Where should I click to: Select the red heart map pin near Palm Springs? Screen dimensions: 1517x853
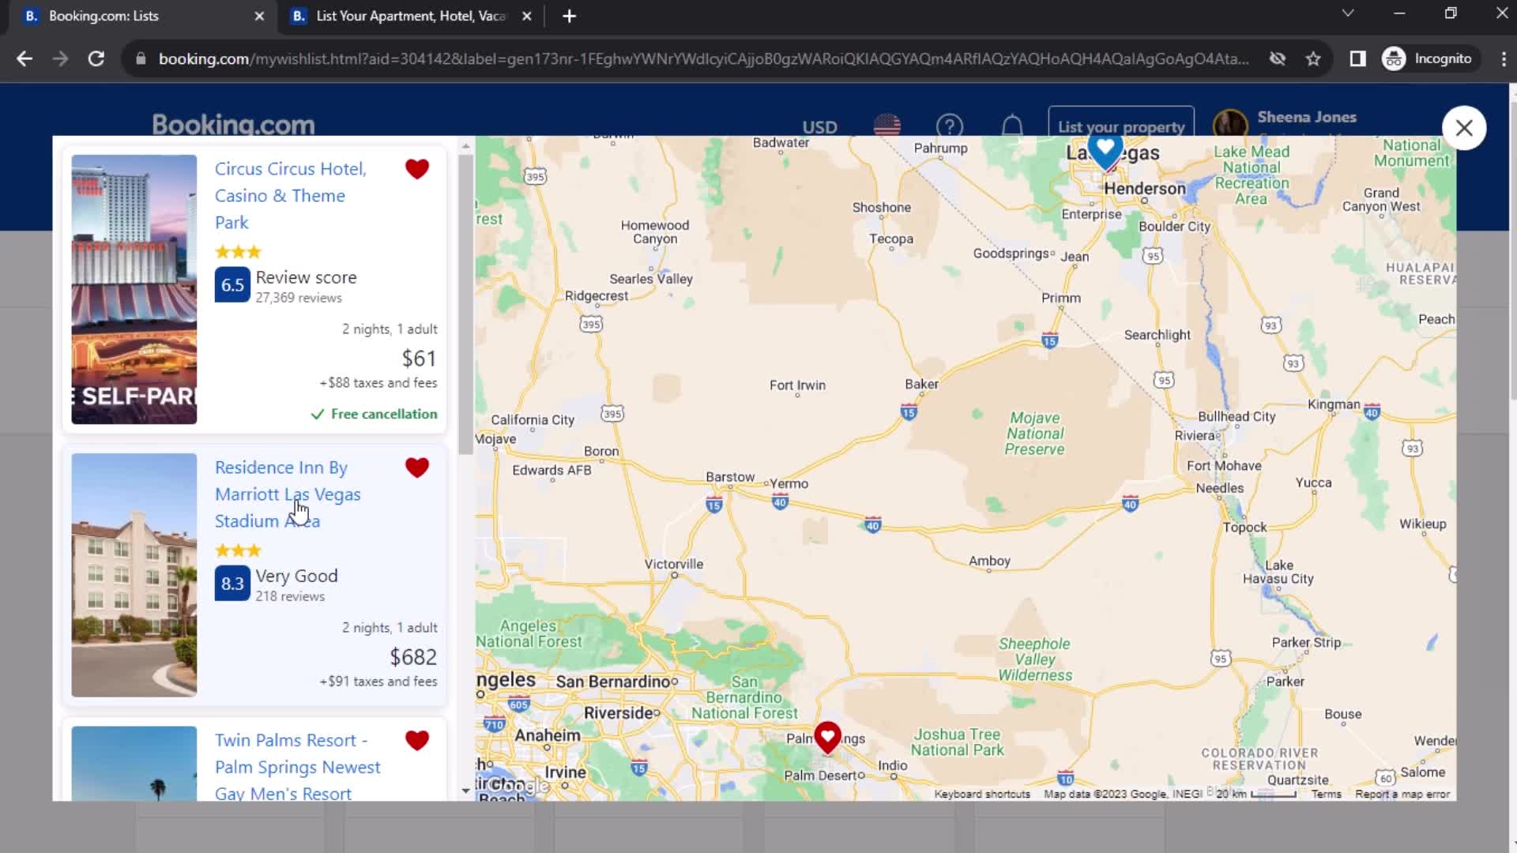pyautogui.click(x=827, y=738)
